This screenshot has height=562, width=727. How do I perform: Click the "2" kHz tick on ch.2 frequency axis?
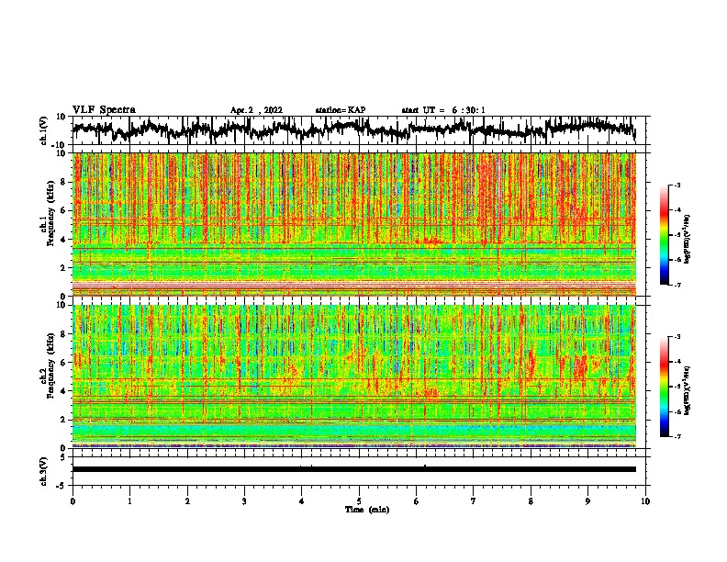(63, 420)
